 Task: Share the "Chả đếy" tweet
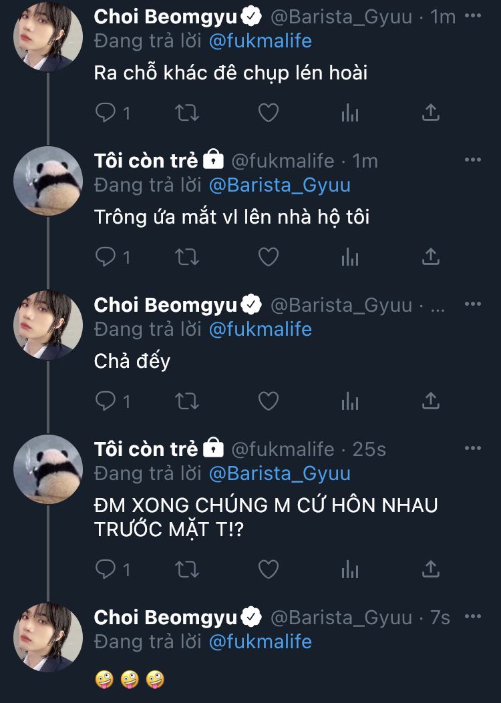pos(431,401)
